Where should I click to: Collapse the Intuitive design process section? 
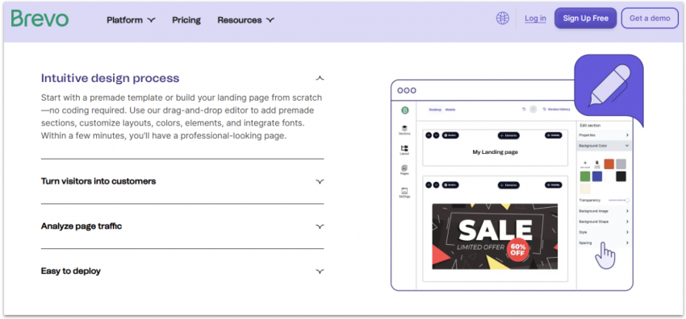(320, 79)
